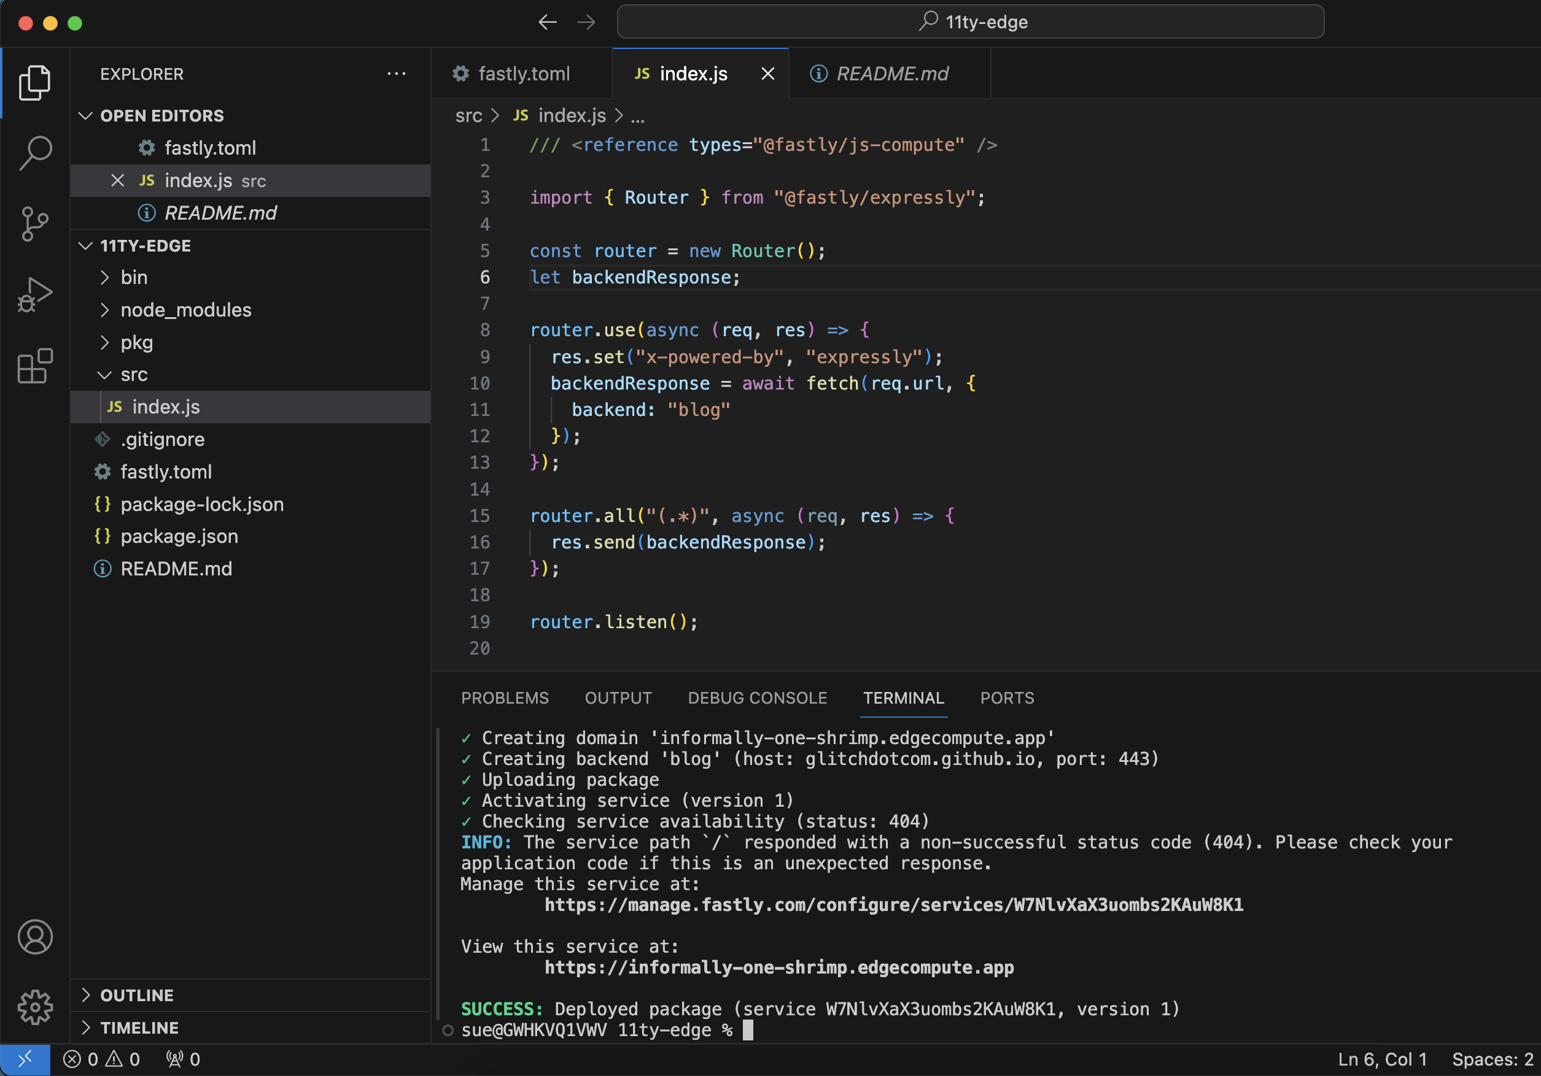Expand the bin folder
This screenshot has height=1076, width=1541.
(105, 278)
